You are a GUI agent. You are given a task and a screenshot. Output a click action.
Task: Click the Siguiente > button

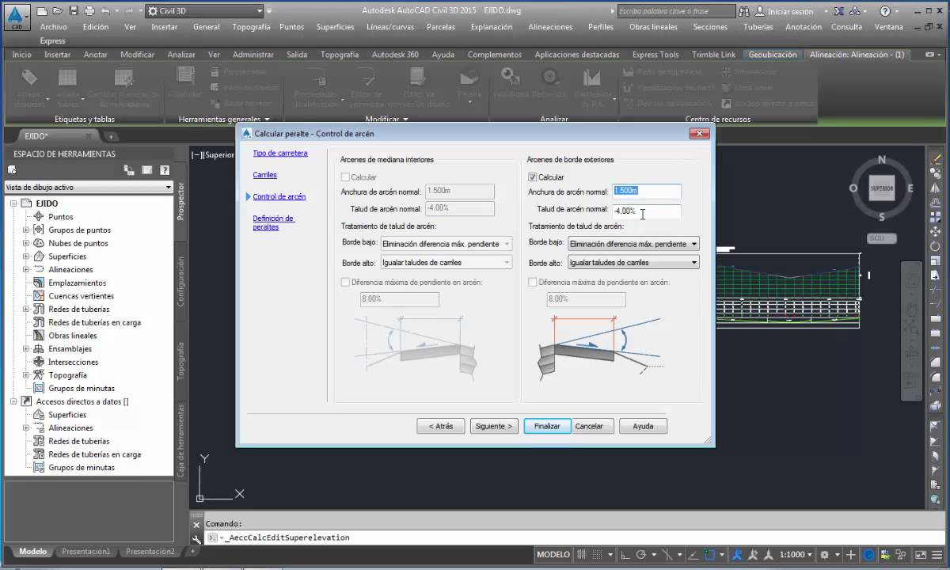tap(494, 426)
